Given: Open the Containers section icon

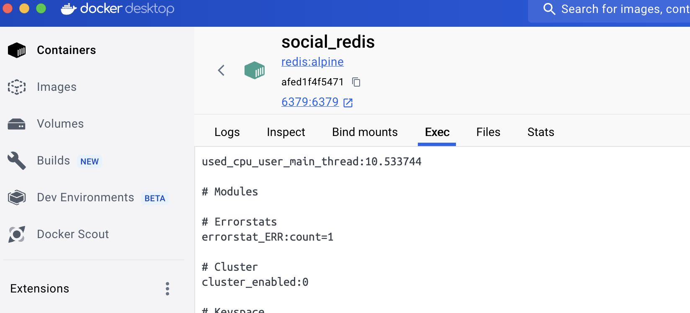Looking at the screenshot, I should (17, 50).
